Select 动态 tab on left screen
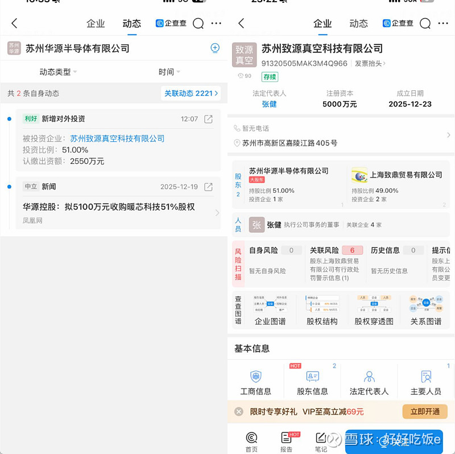The height and width of the screenshot is (454, 455). click(132, 23)
